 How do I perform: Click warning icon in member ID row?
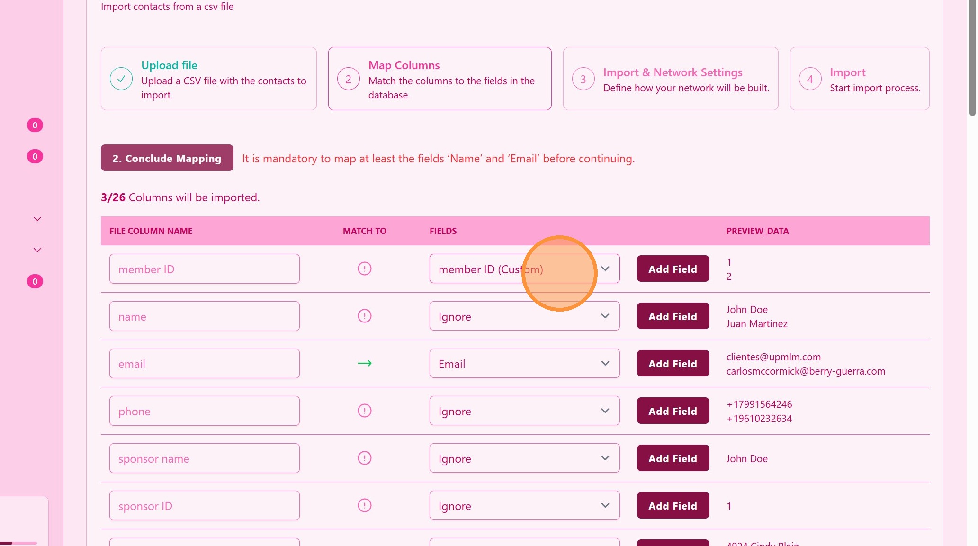click(364, 269)
